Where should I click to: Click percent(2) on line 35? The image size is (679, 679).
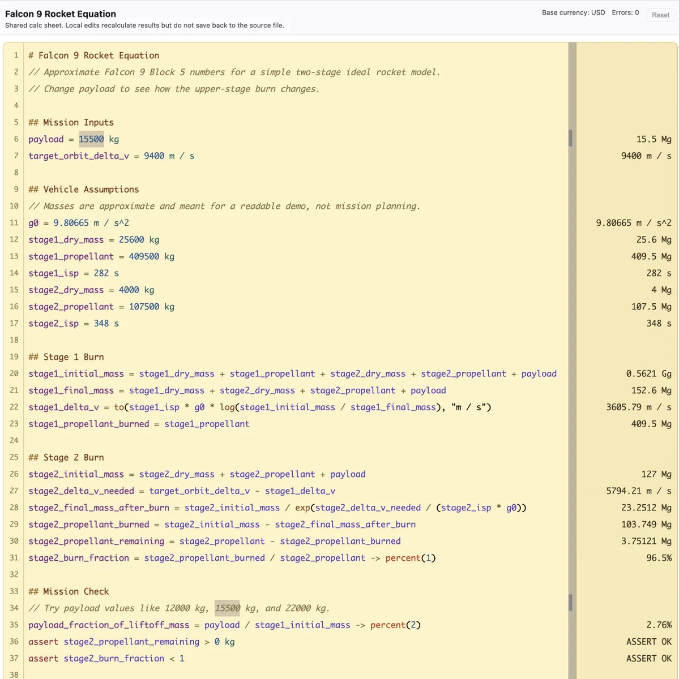point(395,625)
